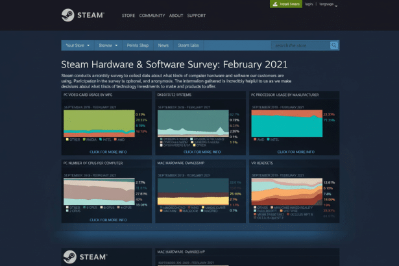The image size is (399, 266).
Task: Click the OCULUS QUEST 2 legend entry
Action: click(x=269, y=218)
